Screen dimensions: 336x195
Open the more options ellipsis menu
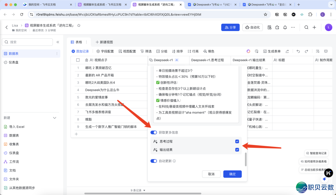click(x=293, y=27)
